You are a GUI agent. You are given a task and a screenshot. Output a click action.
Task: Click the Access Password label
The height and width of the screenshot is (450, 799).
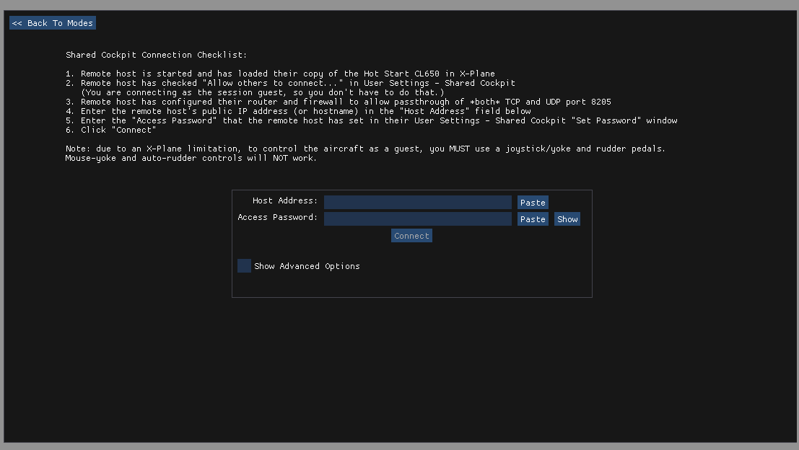(x=277, y=217)
